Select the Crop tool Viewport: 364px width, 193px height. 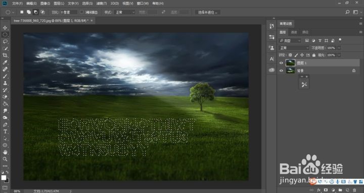tap(5, 55)
